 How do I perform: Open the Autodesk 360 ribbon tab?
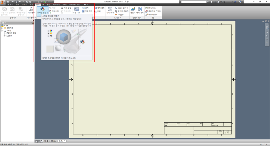click(x=75, y=5)
